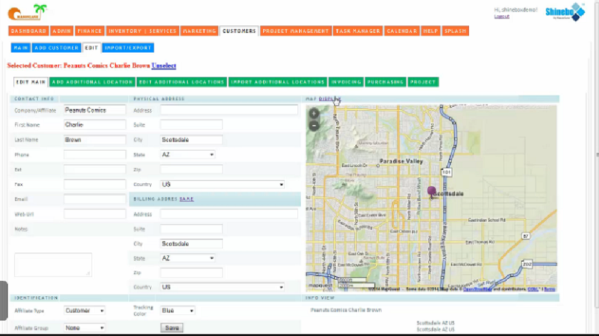The image size is (599, 336).
Task: Open the billing address Country dropdown
Action: coord(222,287)
